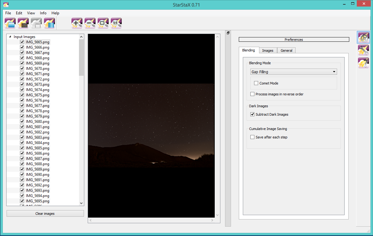Click the Save As toolbar icon
The height and width of the screenshot is (236, 373).
coord(37,23)
